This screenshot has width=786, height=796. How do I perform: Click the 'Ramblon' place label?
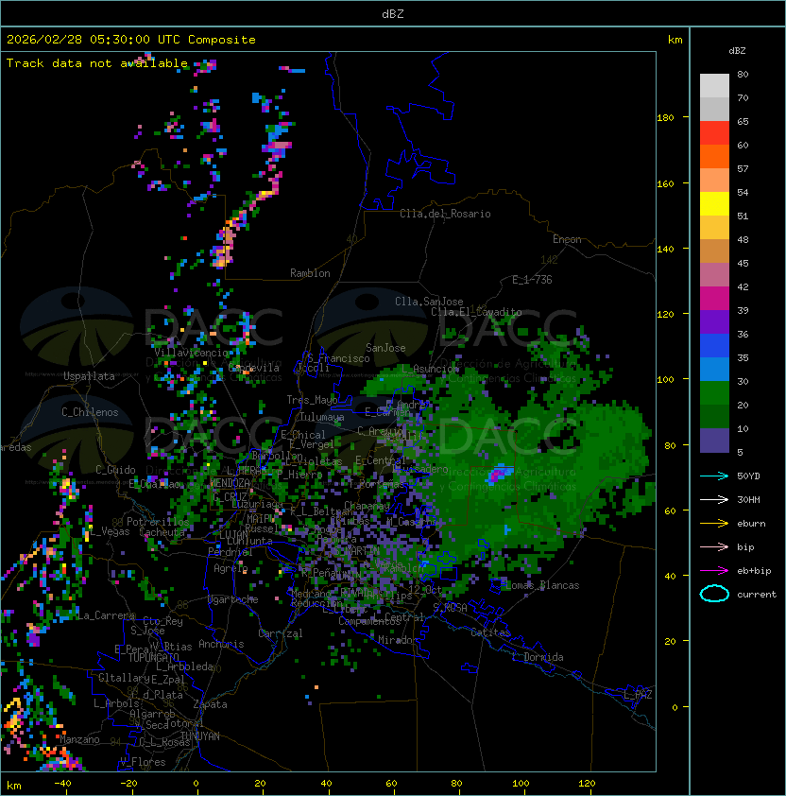pyautogui.click(x=310, y=273)
